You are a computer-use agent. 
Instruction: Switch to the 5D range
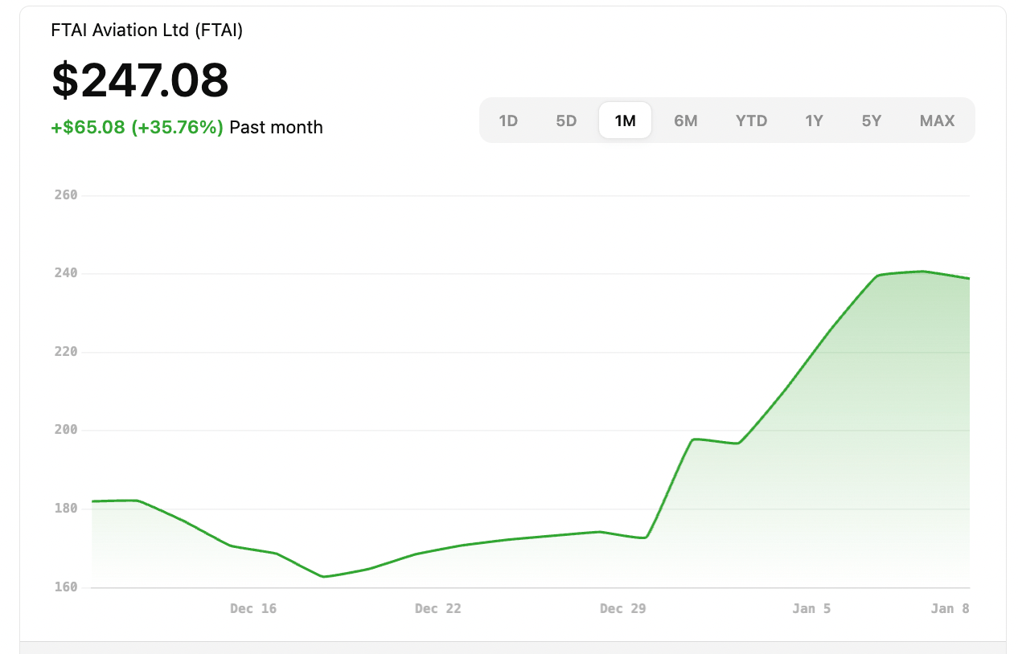click(566, 121)
